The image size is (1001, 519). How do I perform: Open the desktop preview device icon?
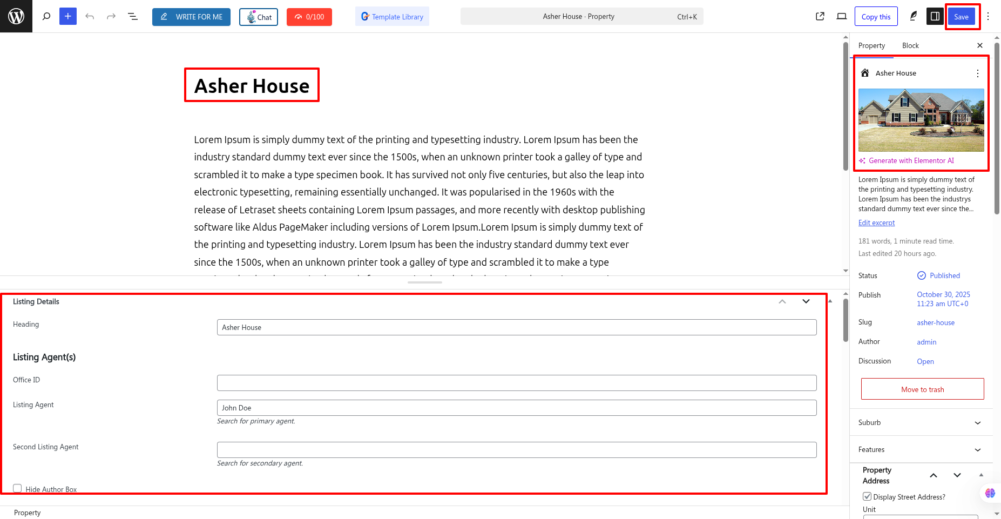tap(841, 16)
